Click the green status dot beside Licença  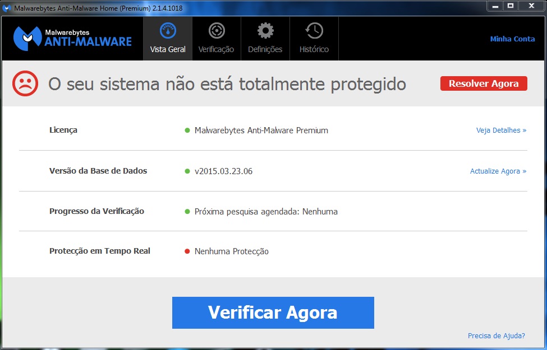click(x=187, y=130)
